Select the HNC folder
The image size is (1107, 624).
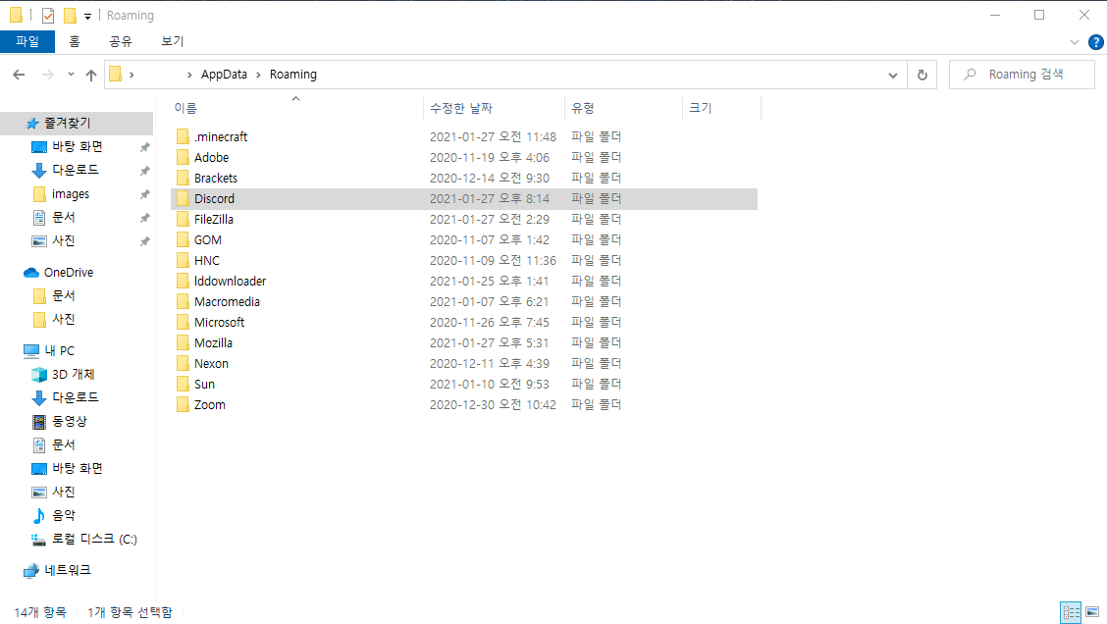(x=464, y=260)
